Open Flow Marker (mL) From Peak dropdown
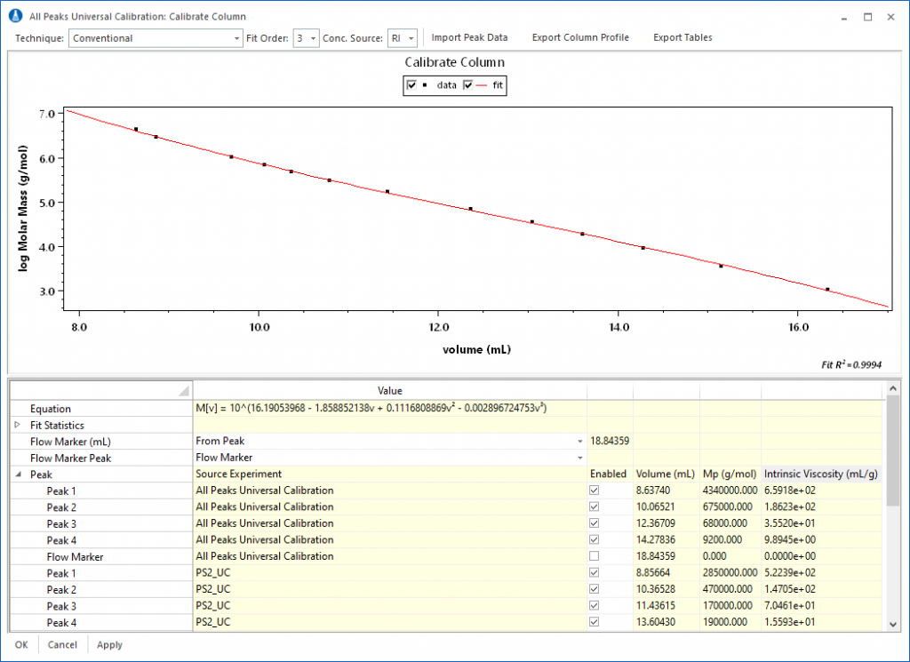910x662 pixels. click(580, 441)
